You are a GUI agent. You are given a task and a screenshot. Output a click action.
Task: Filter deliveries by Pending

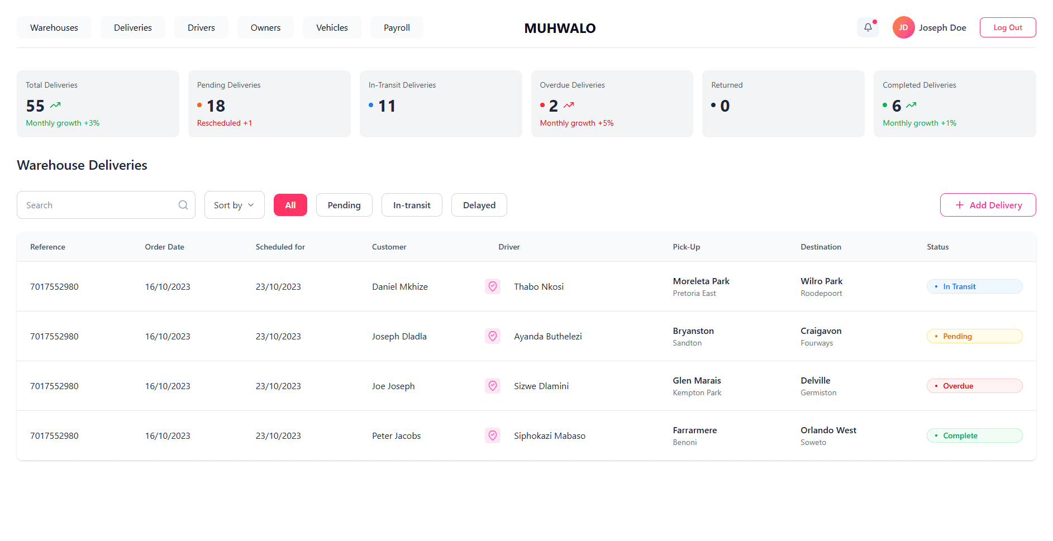(344, 205)
